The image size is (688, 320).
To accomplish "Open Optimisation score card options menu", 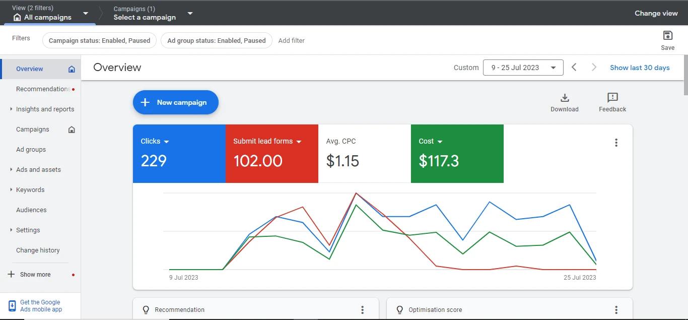I will click(x=616, y=310).
